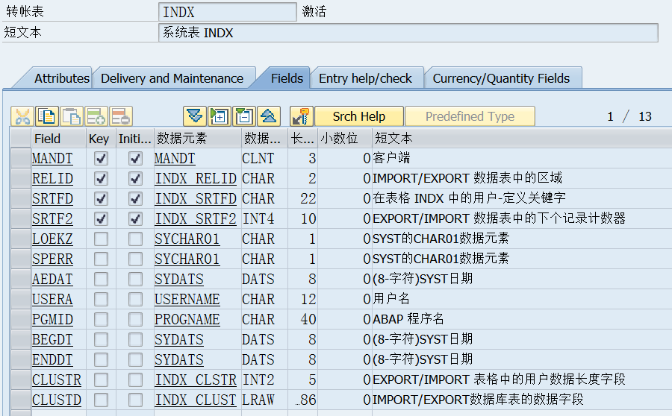Click the Expand Include plus icon
The height and width of the screenshot is (416, 672).
click(x=220, y=116)
